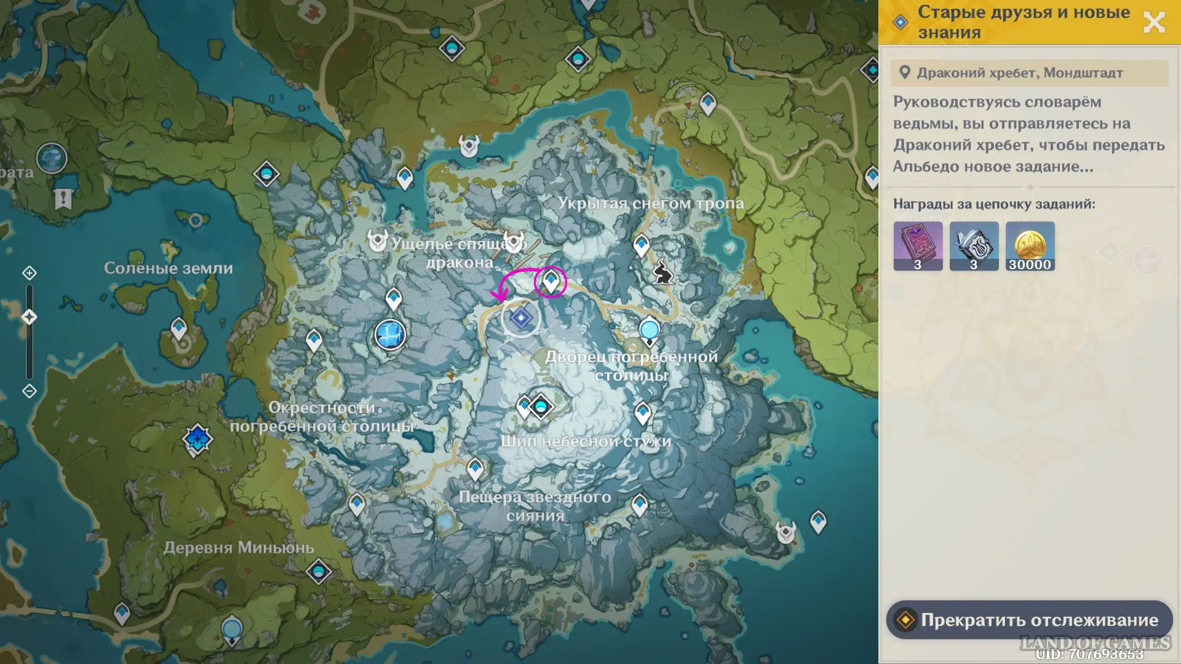Close the quest details panel

(x=1154, y=22)
